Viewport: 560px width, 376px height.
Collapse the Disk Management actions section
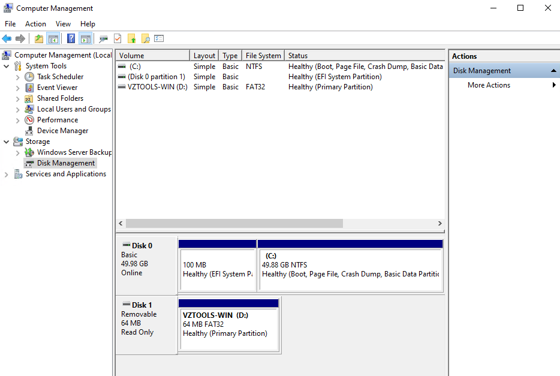click(x=553, y=71)
